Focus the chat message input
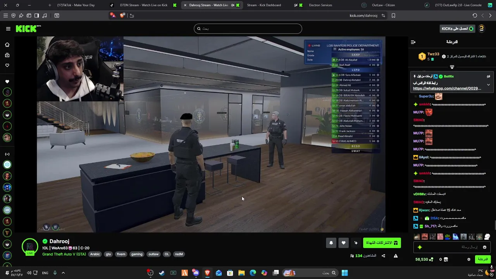 coord(452,247)
